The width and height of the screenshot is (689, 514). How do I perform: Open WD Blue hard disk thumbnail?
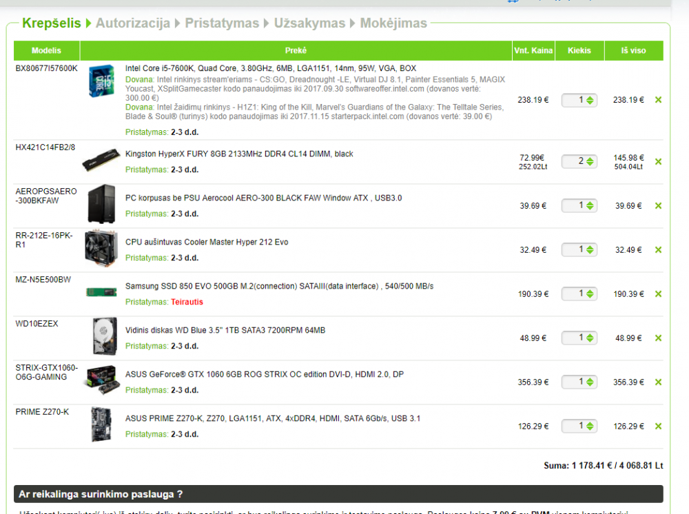coord(105,336)
